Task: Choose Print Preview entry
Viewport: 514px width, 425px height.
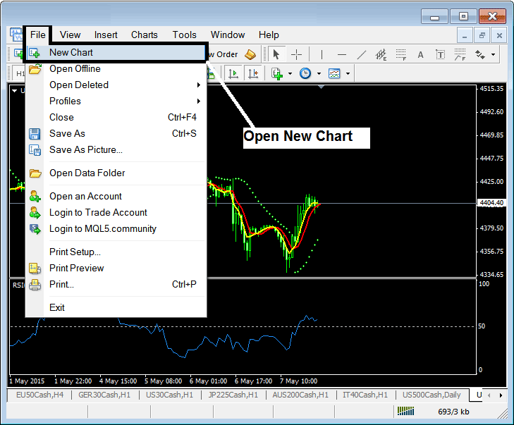Action: pos(116,268)
